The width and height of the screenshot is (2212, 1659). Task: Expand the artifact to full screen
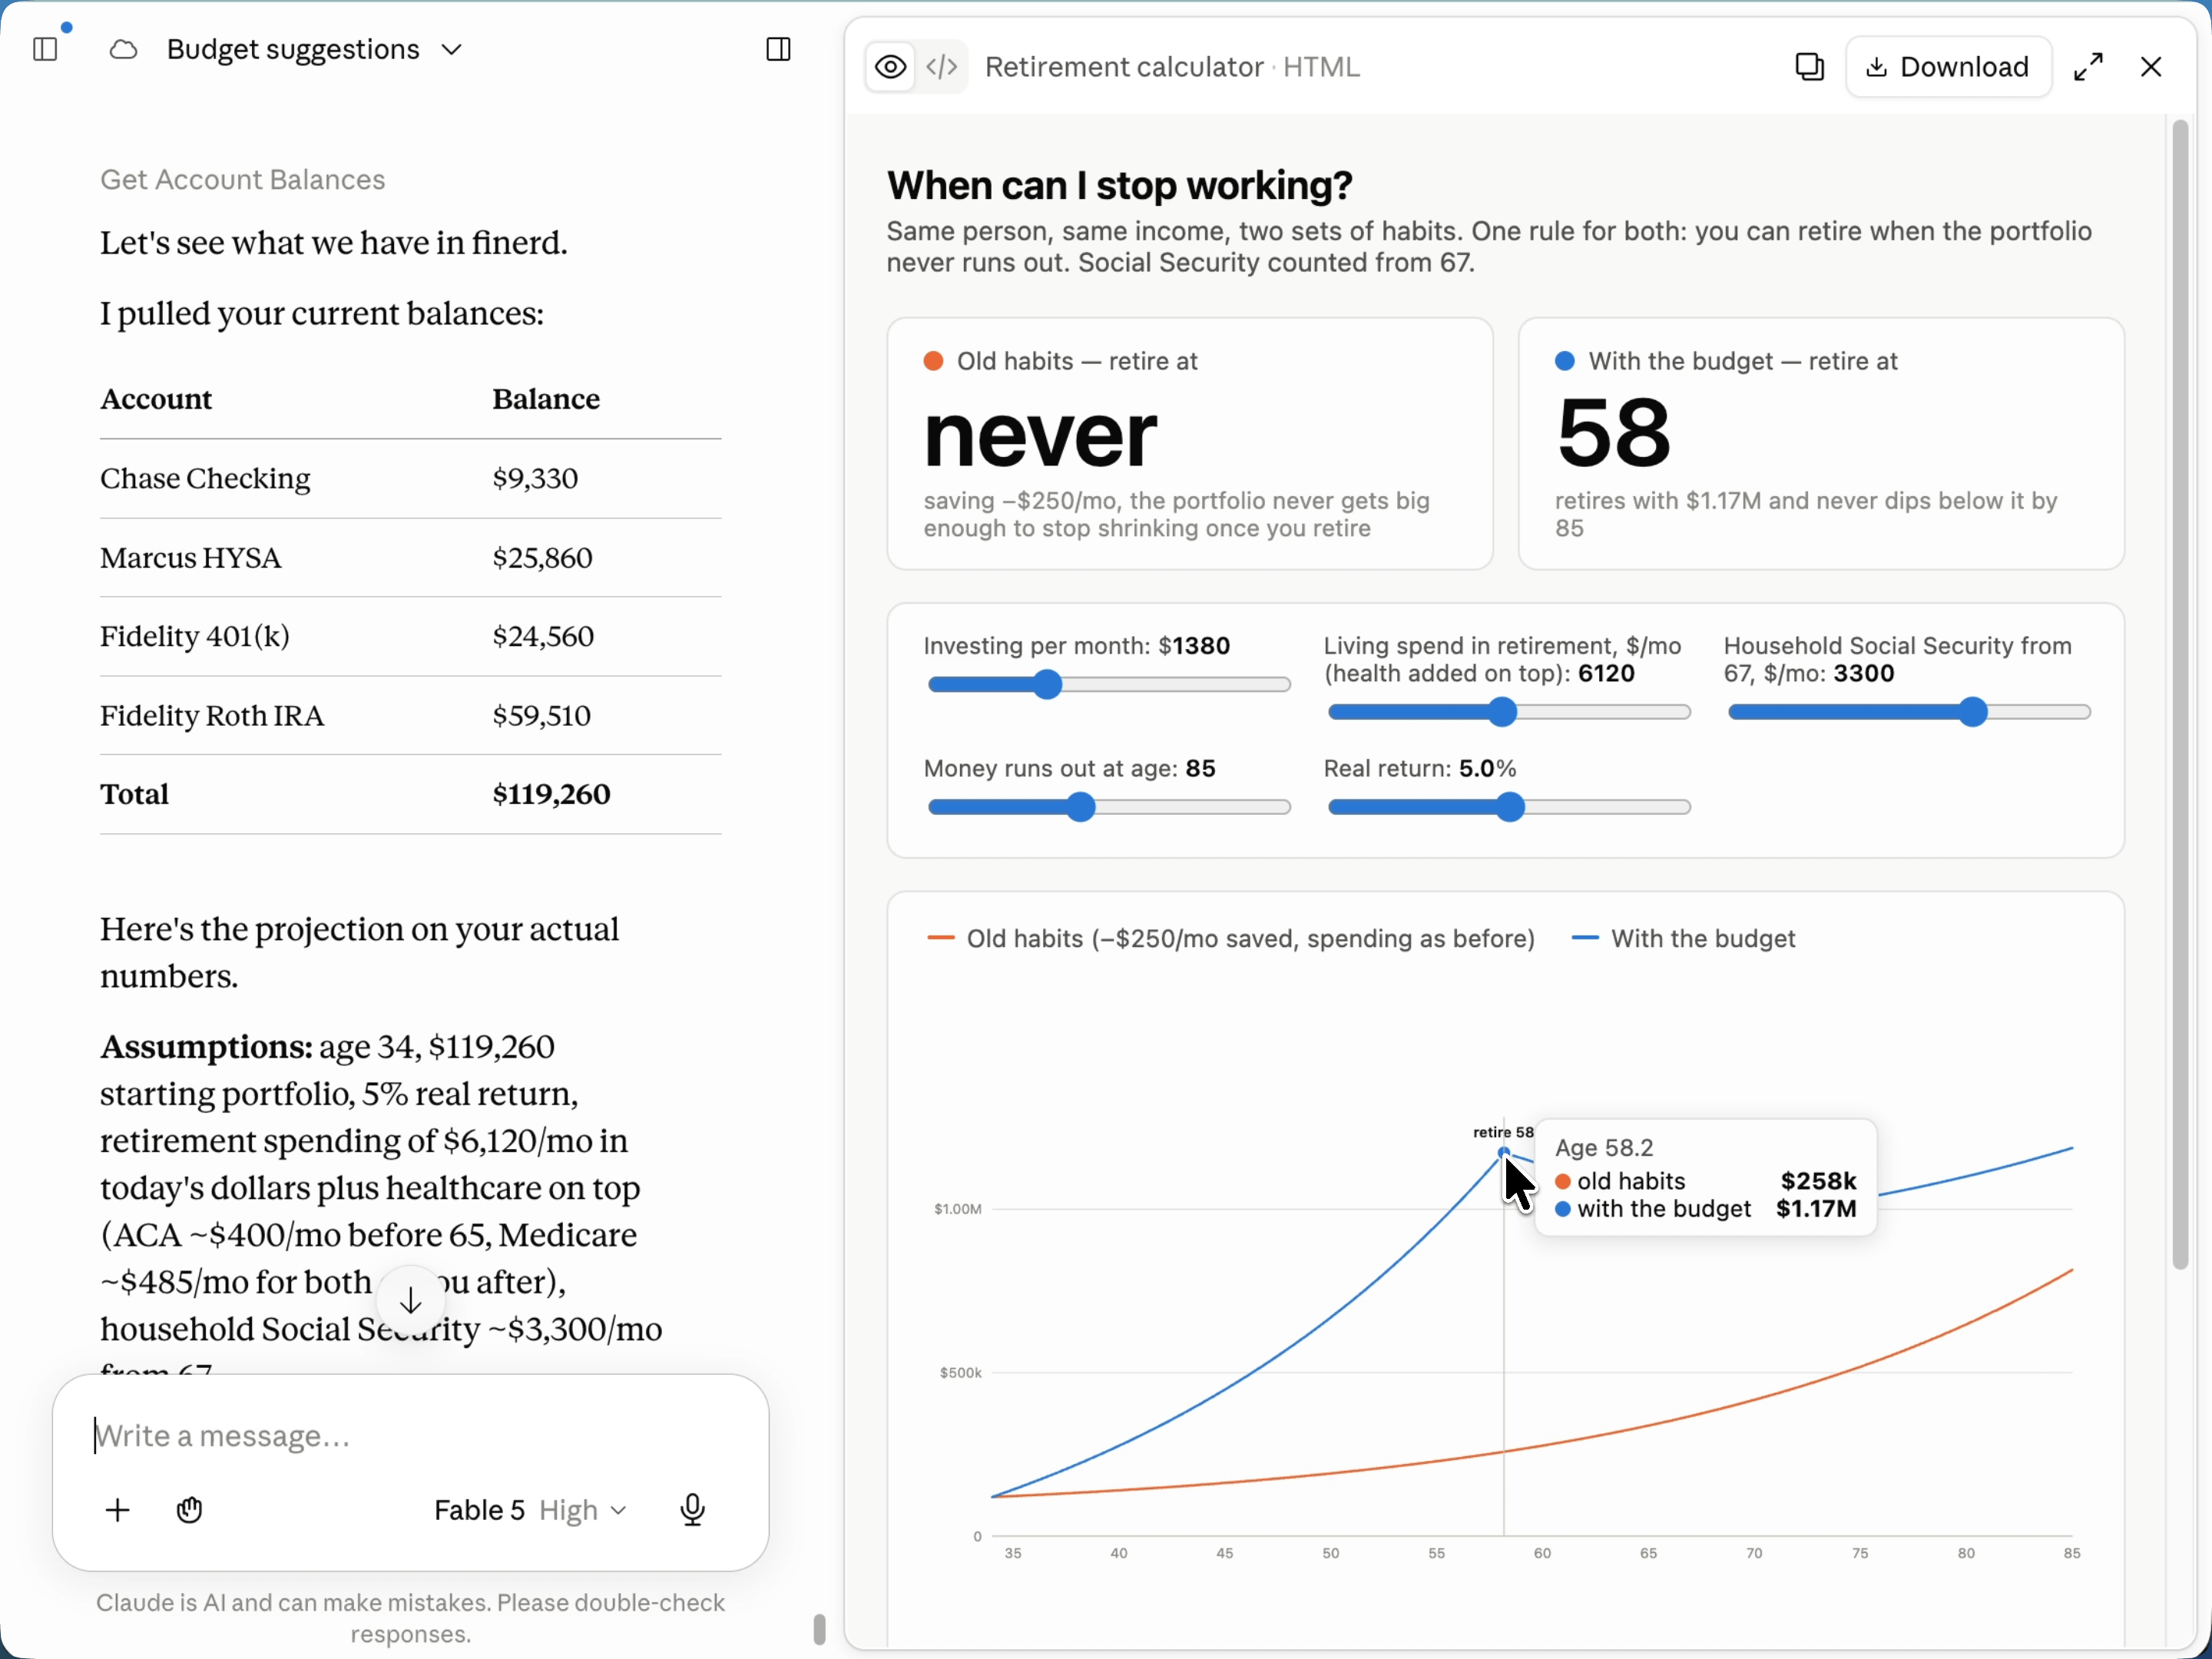2088,67
